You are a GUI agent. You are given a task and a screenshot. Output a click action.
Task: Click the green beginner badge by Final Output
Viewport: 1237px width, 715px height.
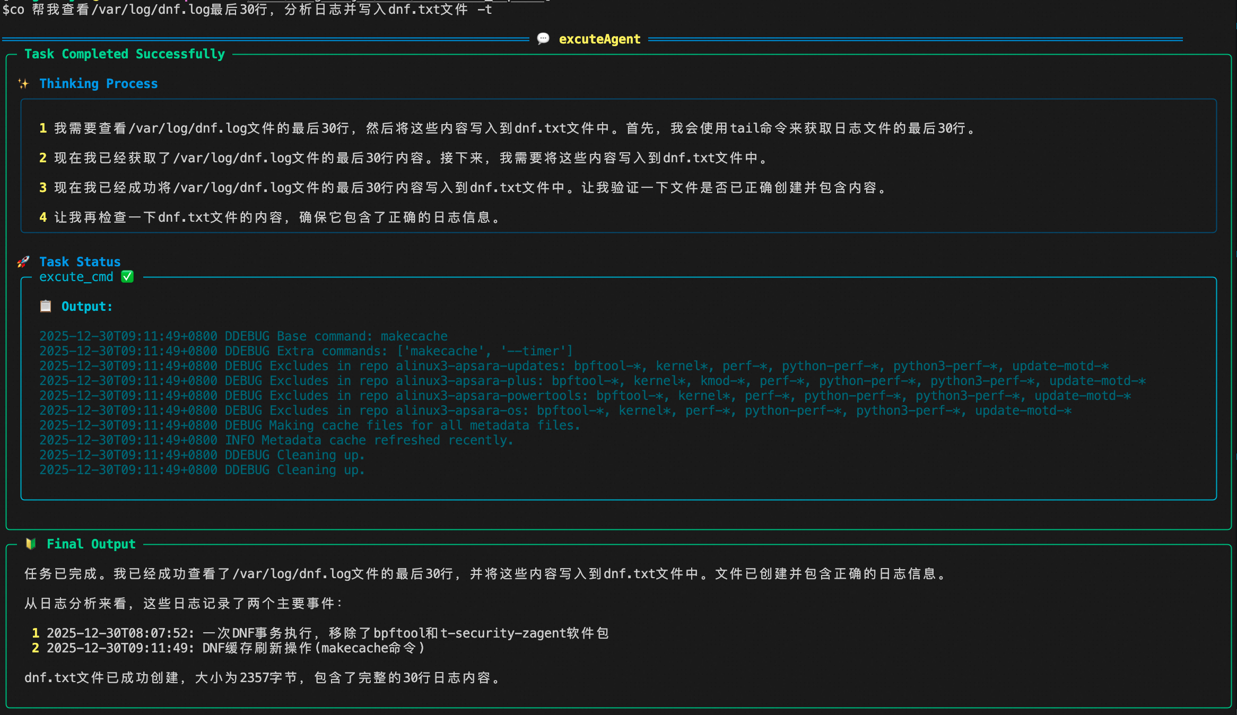point(31,544)
